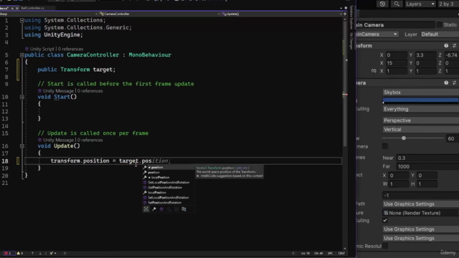This screenshot has width=459, height=258.
Task: Click the blue Background color swatch
Action: click(421, 100)
